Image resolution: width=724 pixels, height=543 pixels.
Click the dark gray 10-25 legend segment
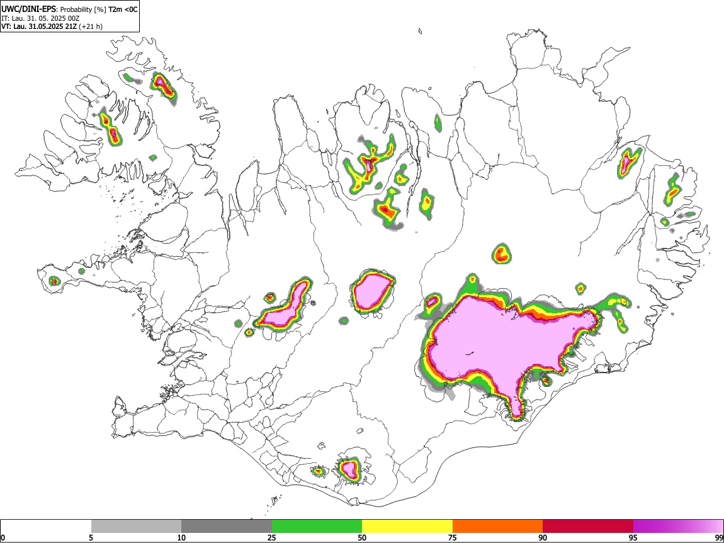227,527
